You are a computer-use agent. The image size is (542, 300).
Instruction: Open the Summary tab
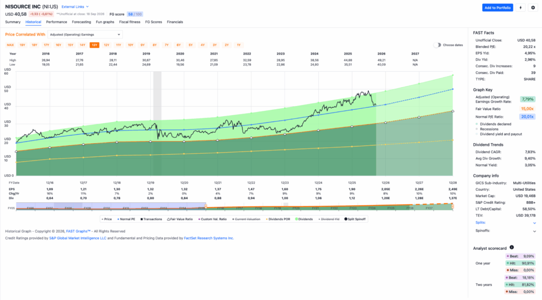(13, 22)
